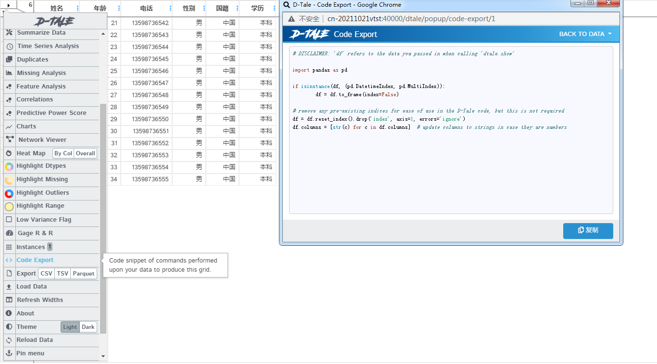Collapse the D-Tale menu triangle button

9,5
